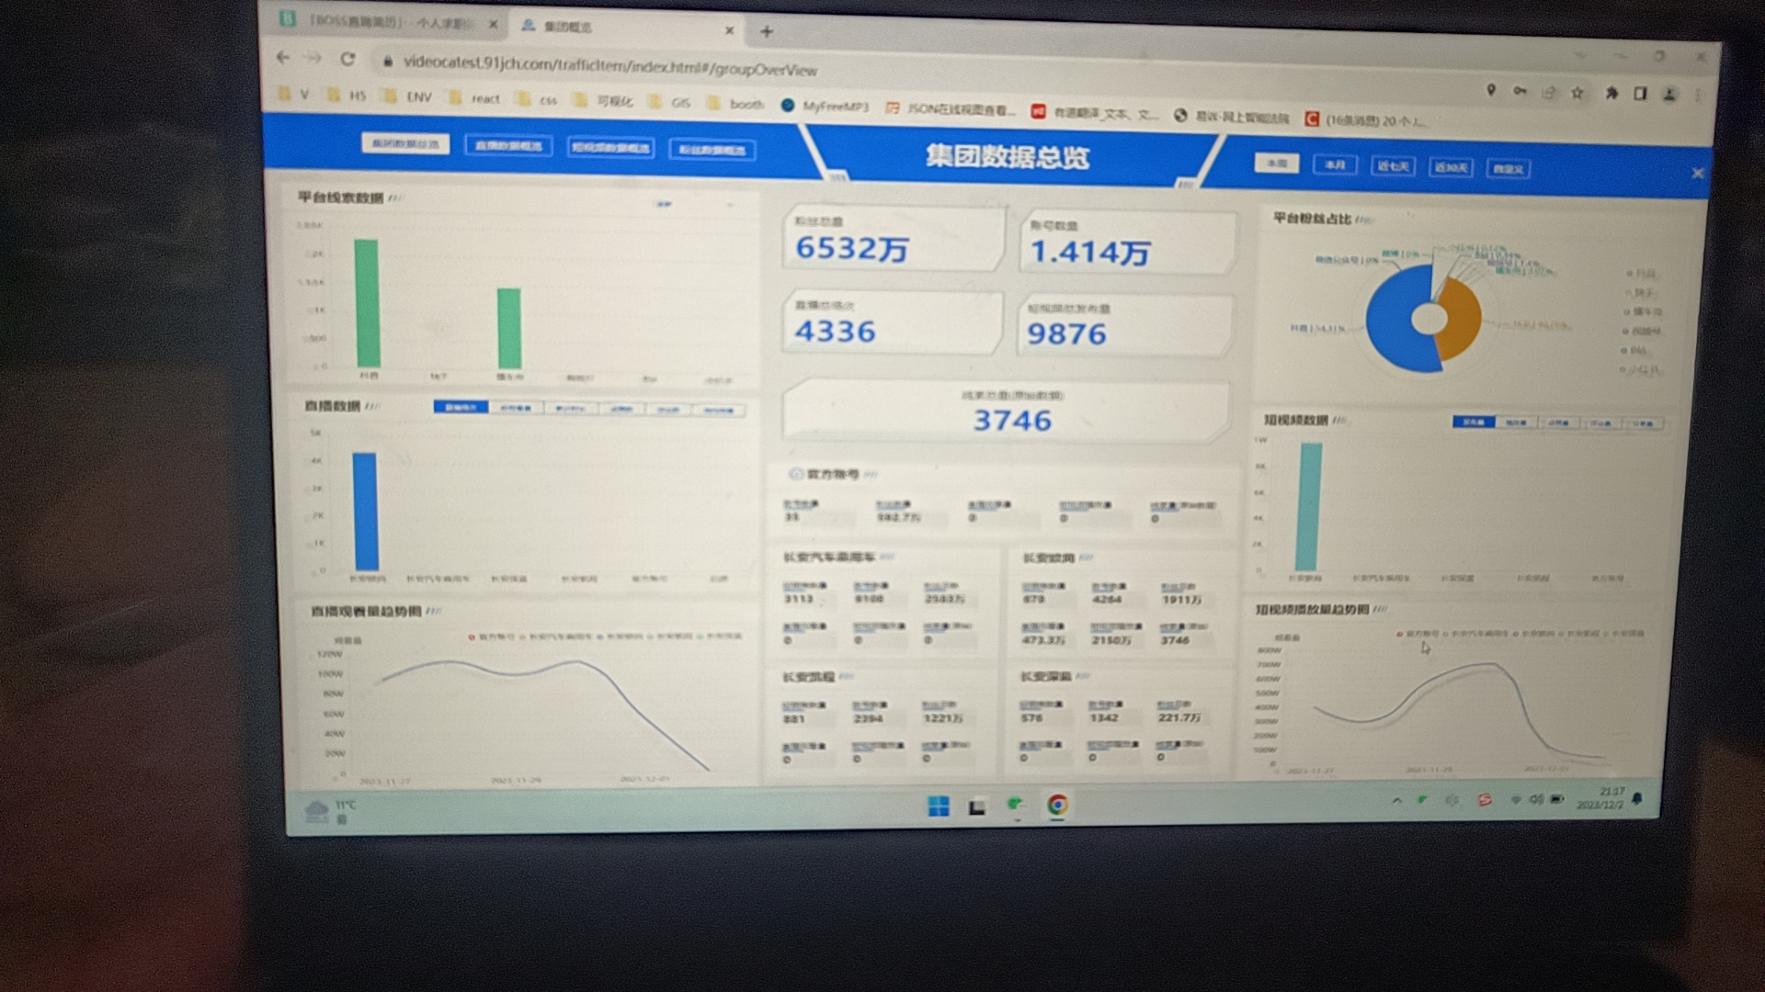
Task: Click the password key icon
Action: click(x=1520, y=91)
